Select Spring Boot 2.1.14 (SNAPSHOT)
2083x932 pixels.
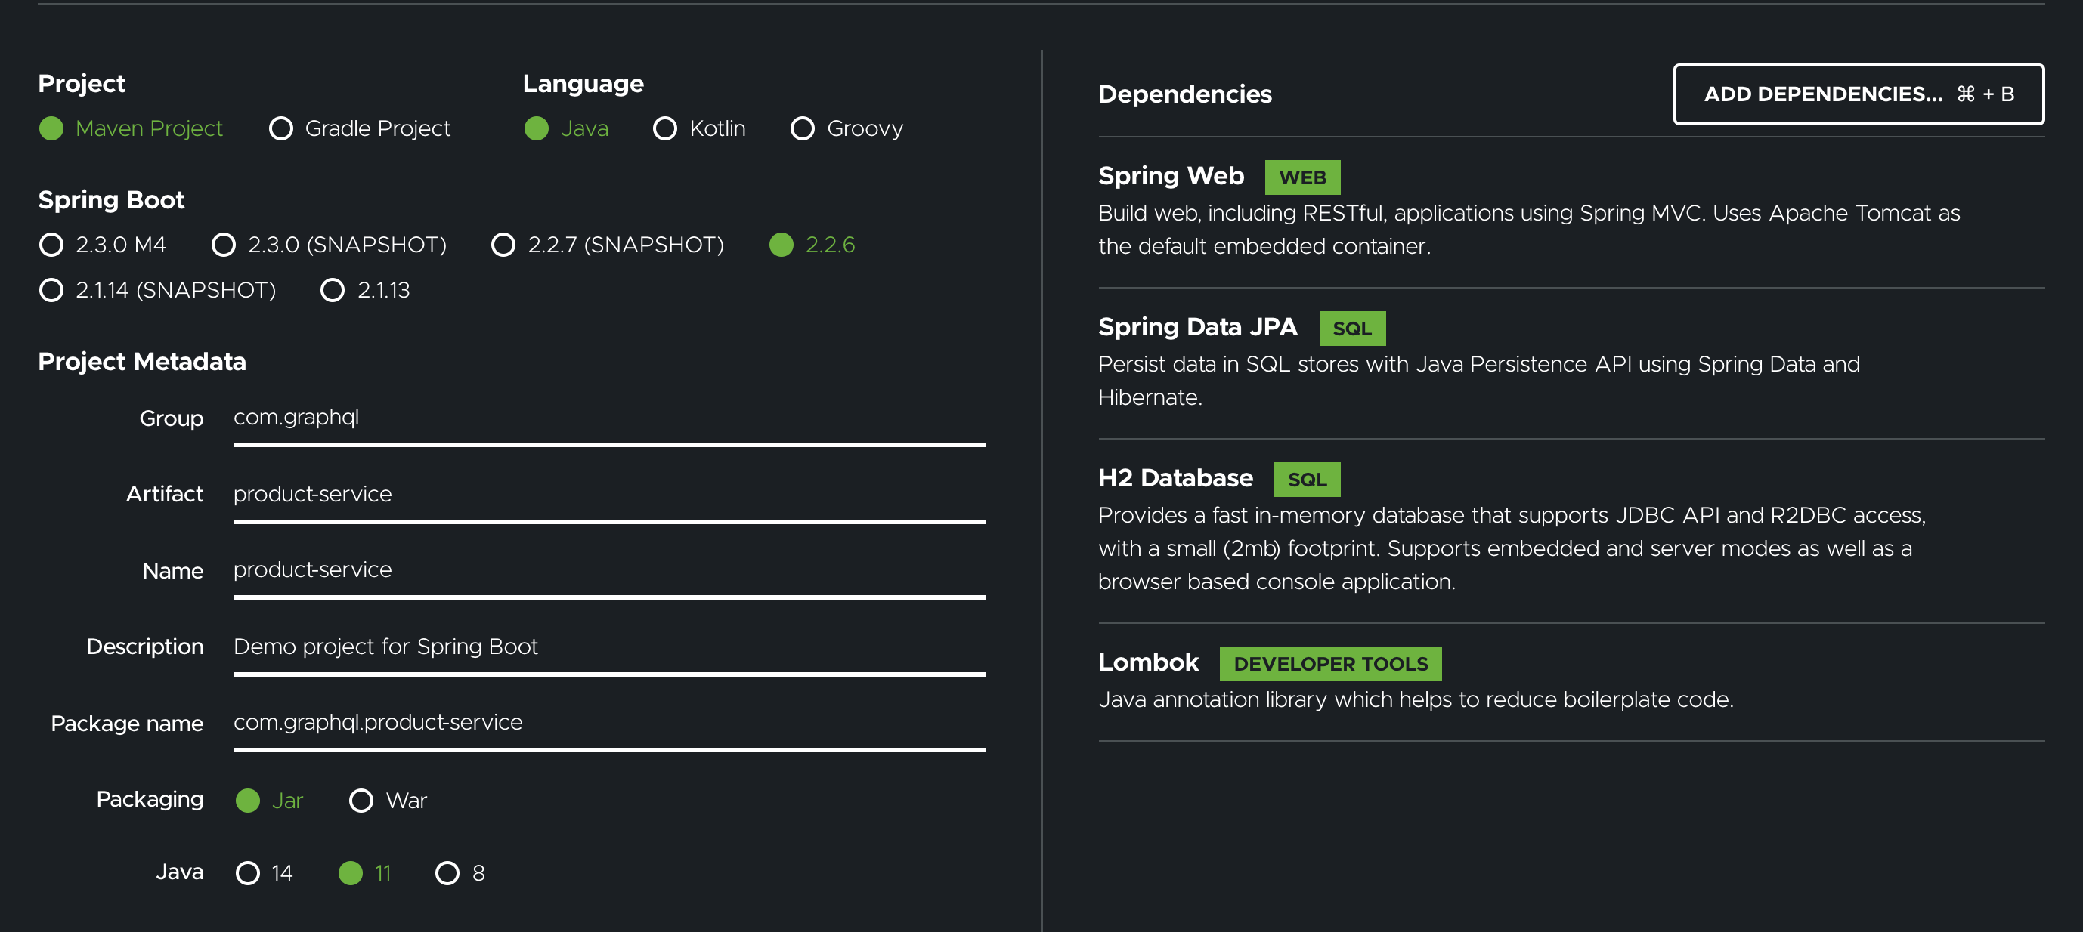tap(158, 290)
